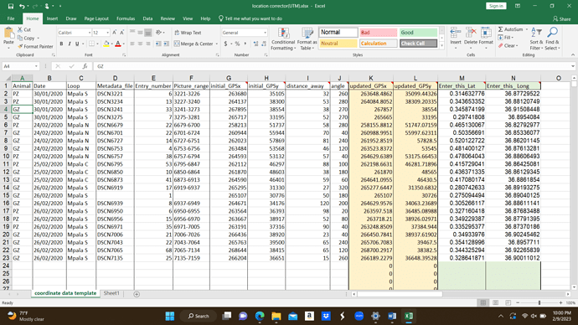
Task: Open Microsoft Edge from taskbar
Action: pos(260,316)
